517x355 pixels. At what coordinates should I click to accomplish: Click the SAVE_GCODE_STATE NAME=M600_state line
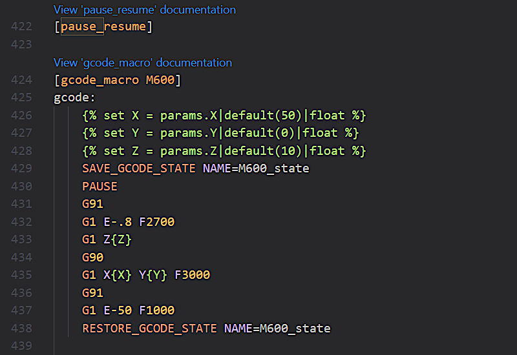pyautogui.click(x=196, y=168)
